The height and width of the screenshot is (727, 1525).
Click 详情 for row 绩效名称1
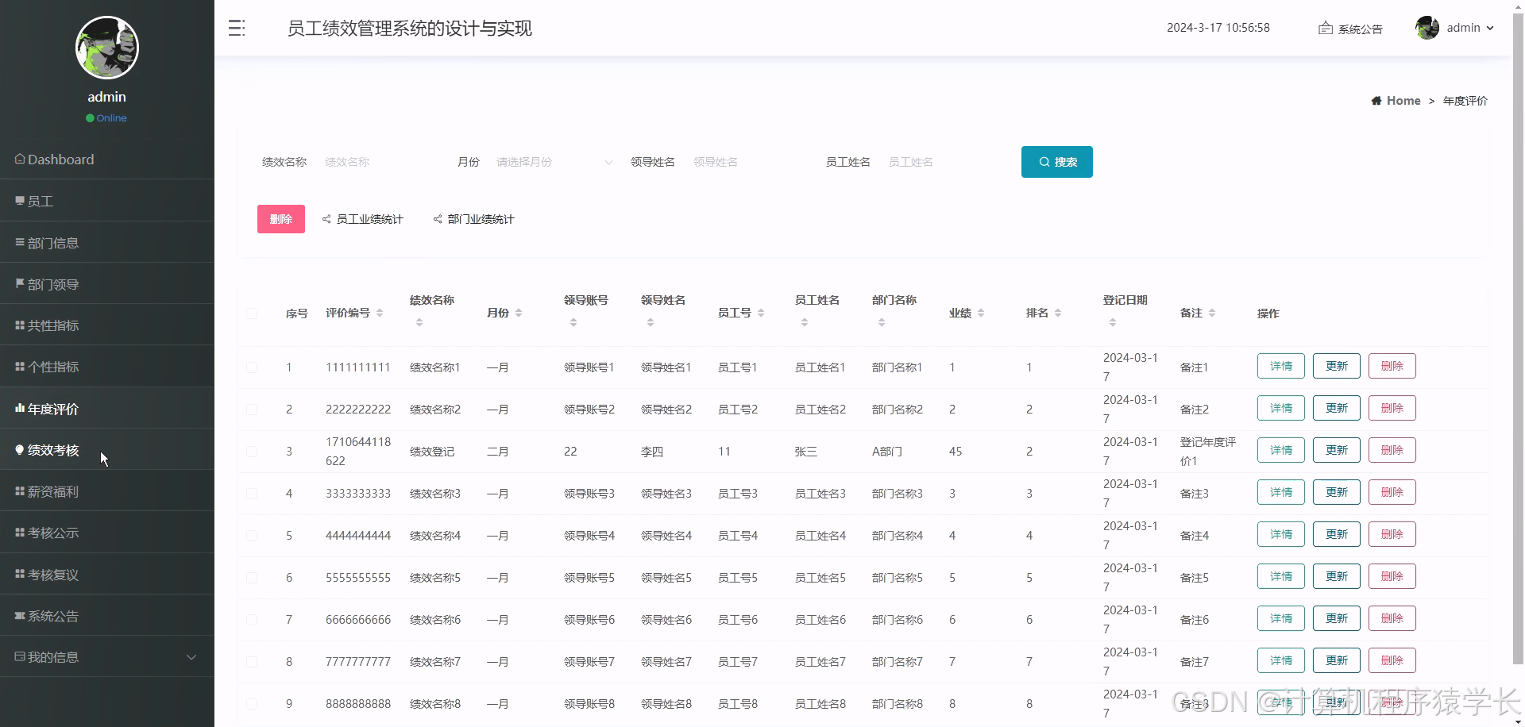click(x=1281, y=366)
